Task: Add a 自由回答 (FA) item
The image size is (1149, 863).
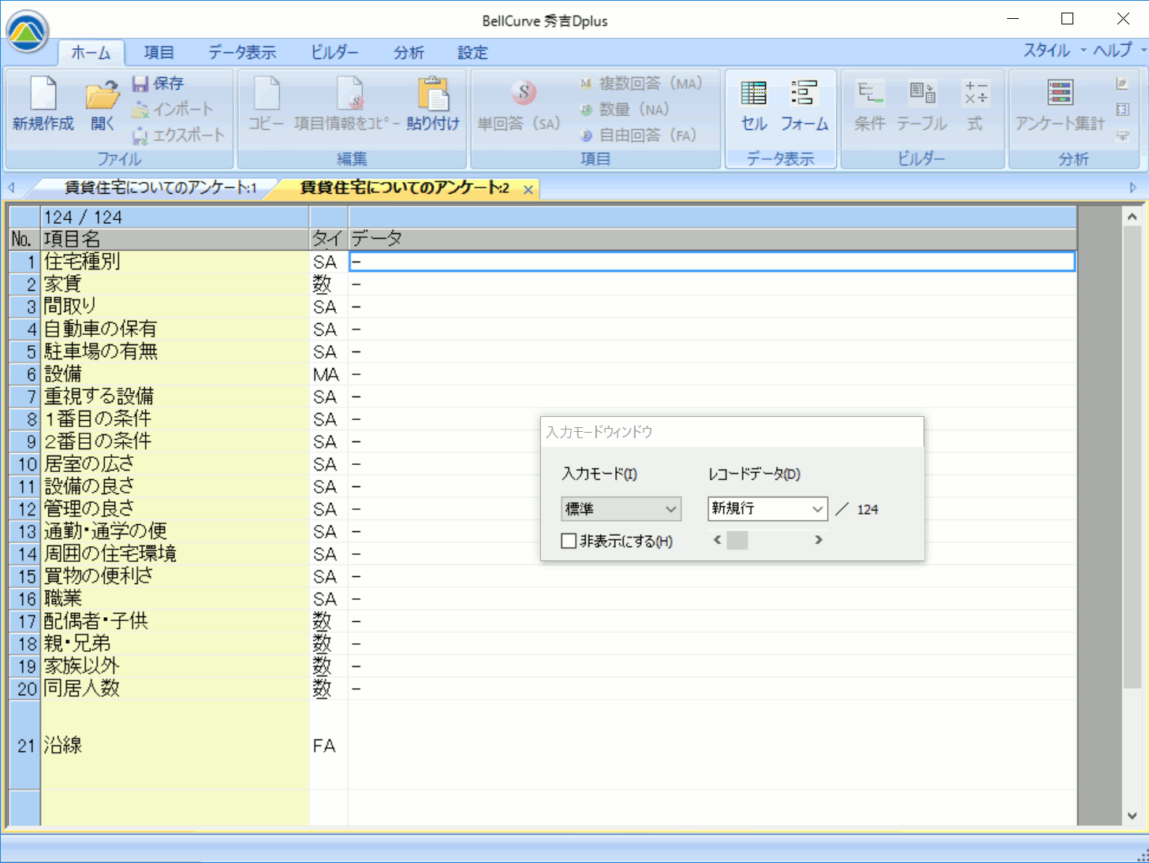Action: pyautogui.click(x=638, y=136)
